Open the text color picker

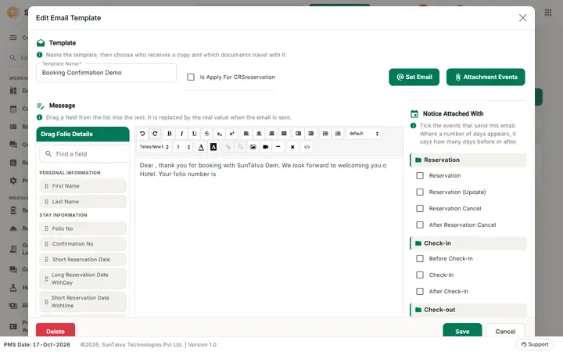click(x=201, y=147)
